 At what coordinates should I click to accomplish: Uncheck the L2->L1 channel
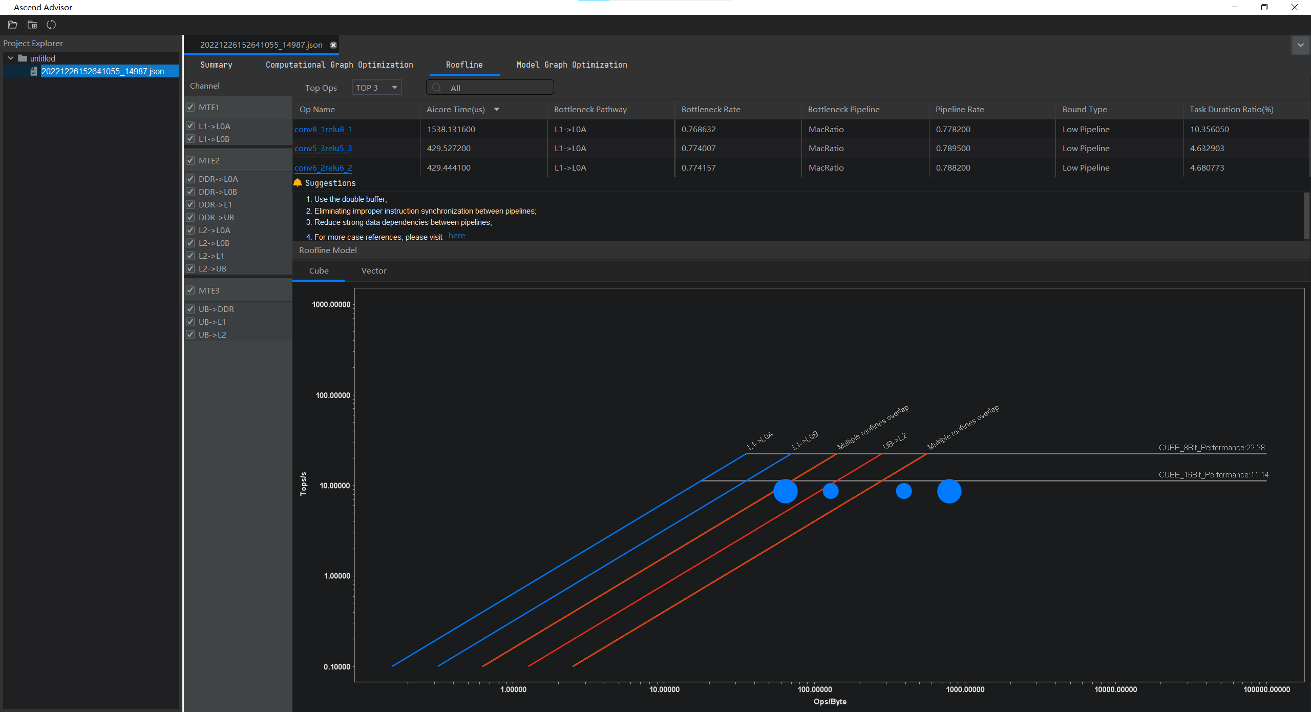point(191,256)
